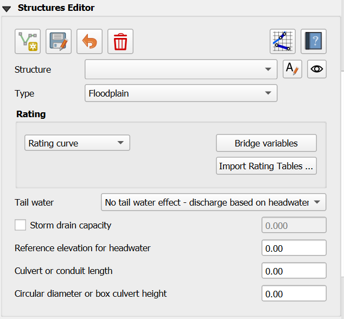344x319 pixels.
Task: Click the Storm drain capacity value field
Action: click(x=294, y=225)
